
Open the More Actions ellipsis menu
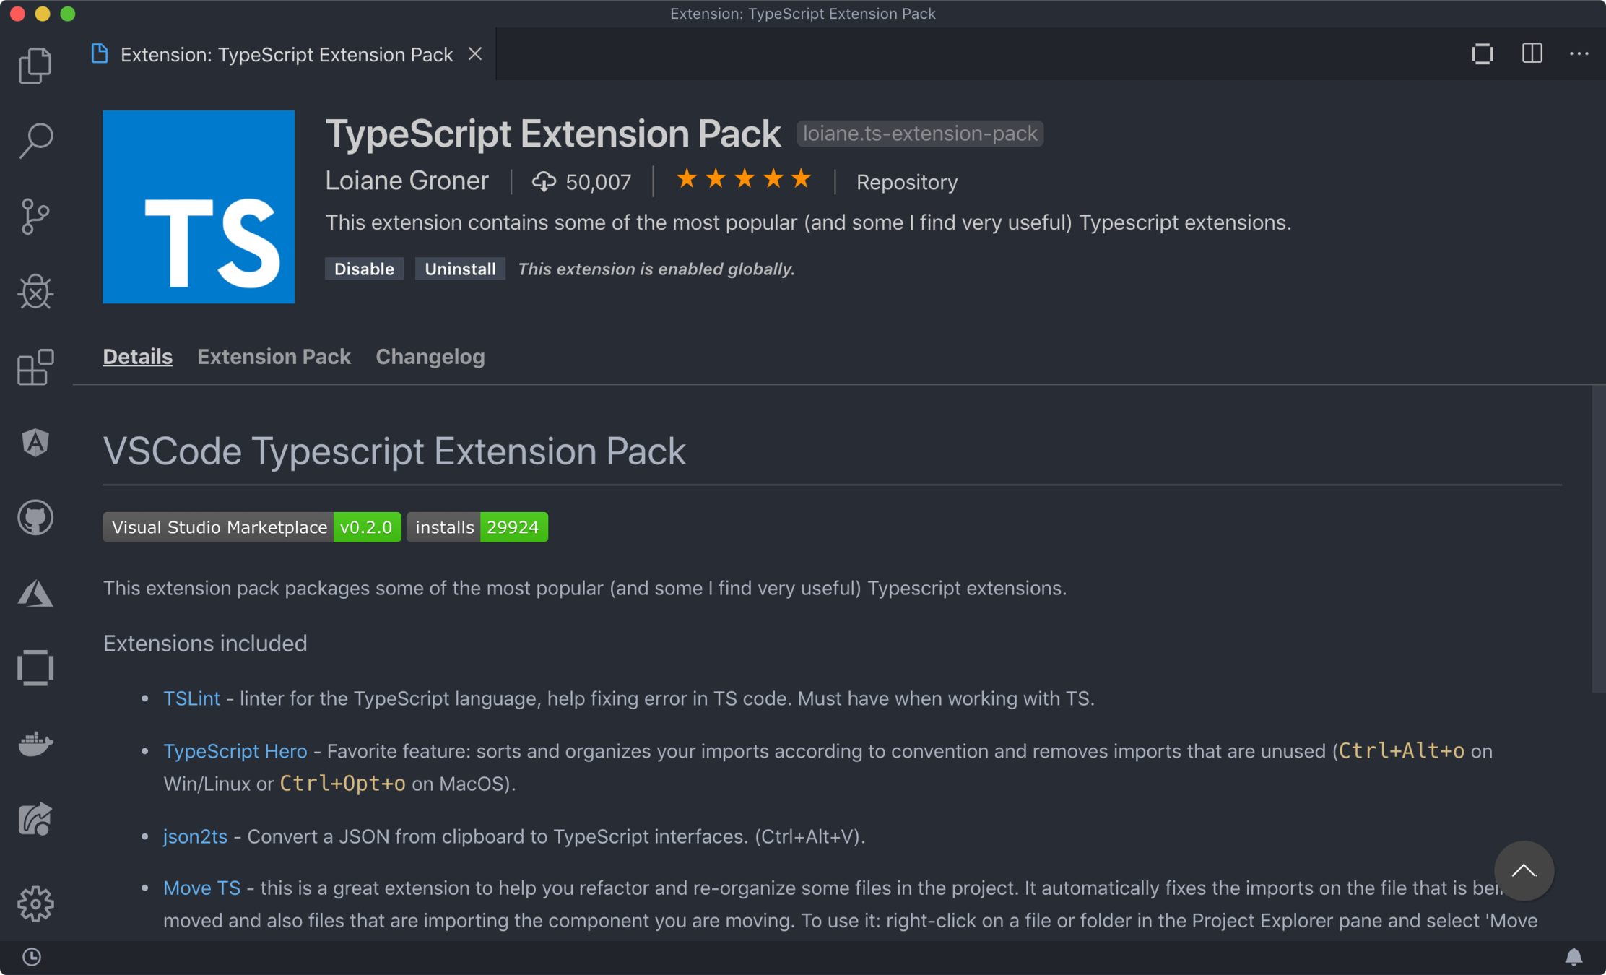pos(1579,54)
